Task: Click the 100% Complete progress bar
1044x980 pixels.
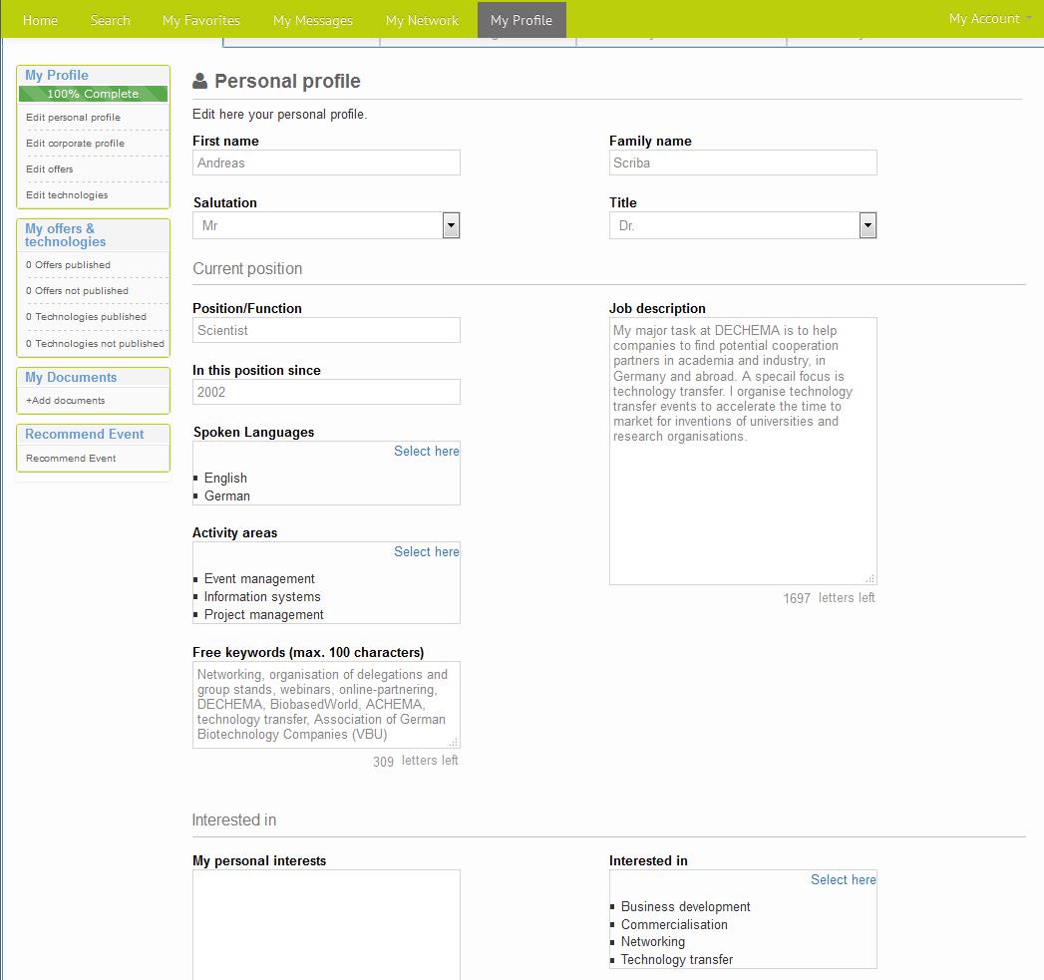Action: [x=93, y=94]
